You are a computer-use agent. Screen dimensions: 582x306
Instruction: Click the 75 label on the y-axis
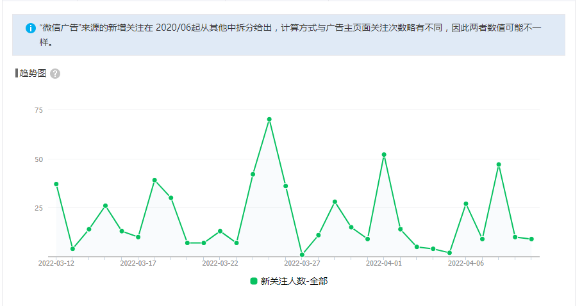(38, 110)
